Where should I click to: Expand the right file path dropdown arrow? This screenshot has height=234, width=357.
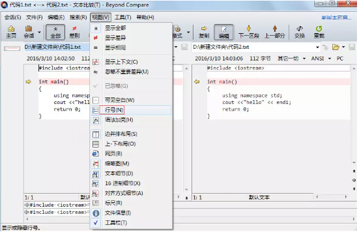click(317, 47)
